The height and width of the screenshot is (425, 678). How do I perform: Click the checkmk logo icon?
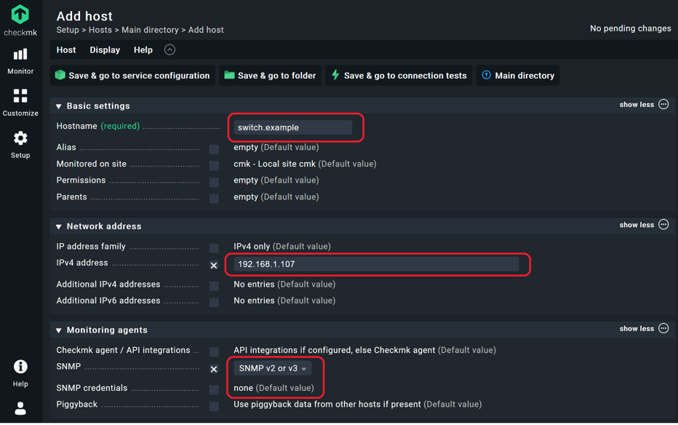tap(20, 15)
